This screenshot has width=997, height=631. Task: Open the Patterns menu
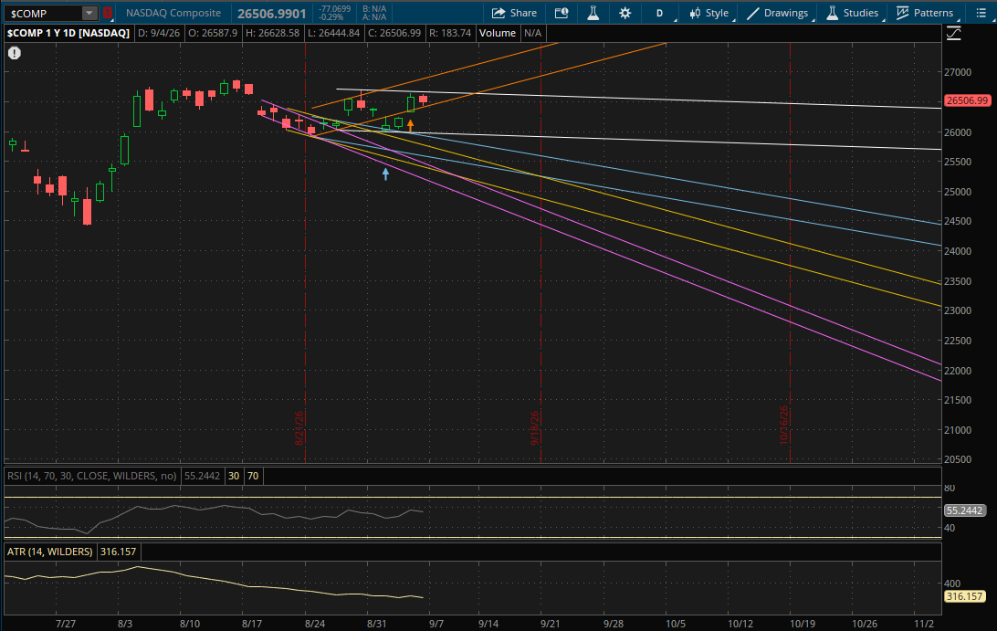(925, 13)
